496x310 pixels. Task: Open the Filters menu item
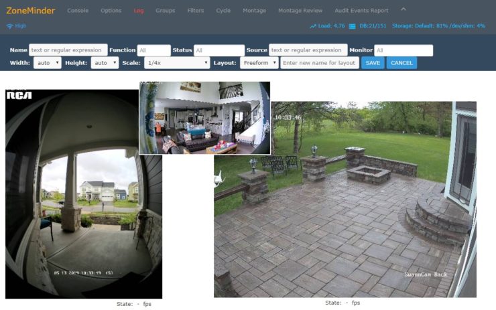pyautogui.click(x=196, y=11)
